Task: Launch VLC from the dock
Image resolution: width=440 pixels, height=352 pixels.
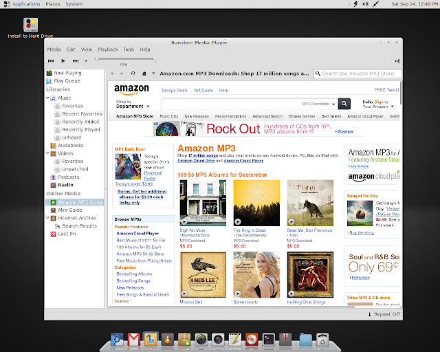Action: [x=168, y=340]
